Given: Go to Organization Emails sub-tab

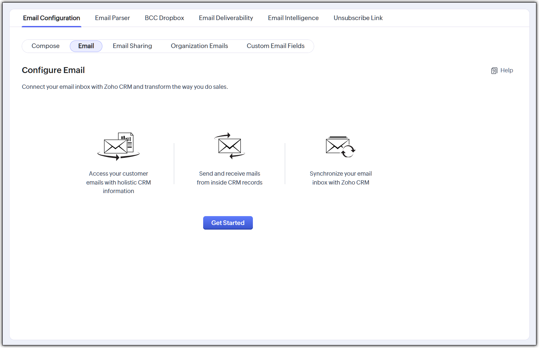Looking at the screenshot, I should [199, 46].
